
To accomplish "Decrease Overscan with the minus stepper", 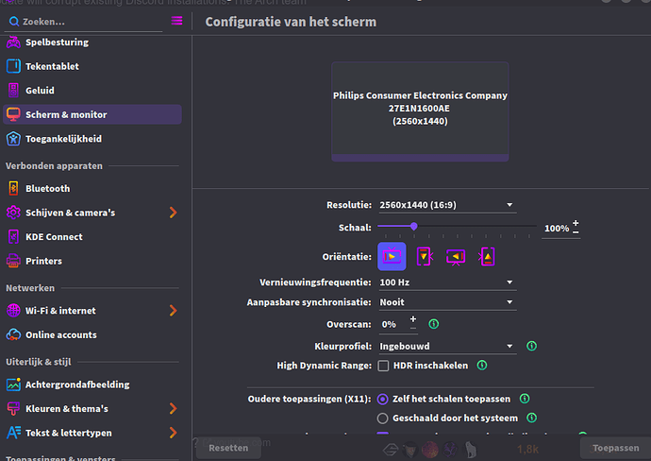I will [412, 328].
